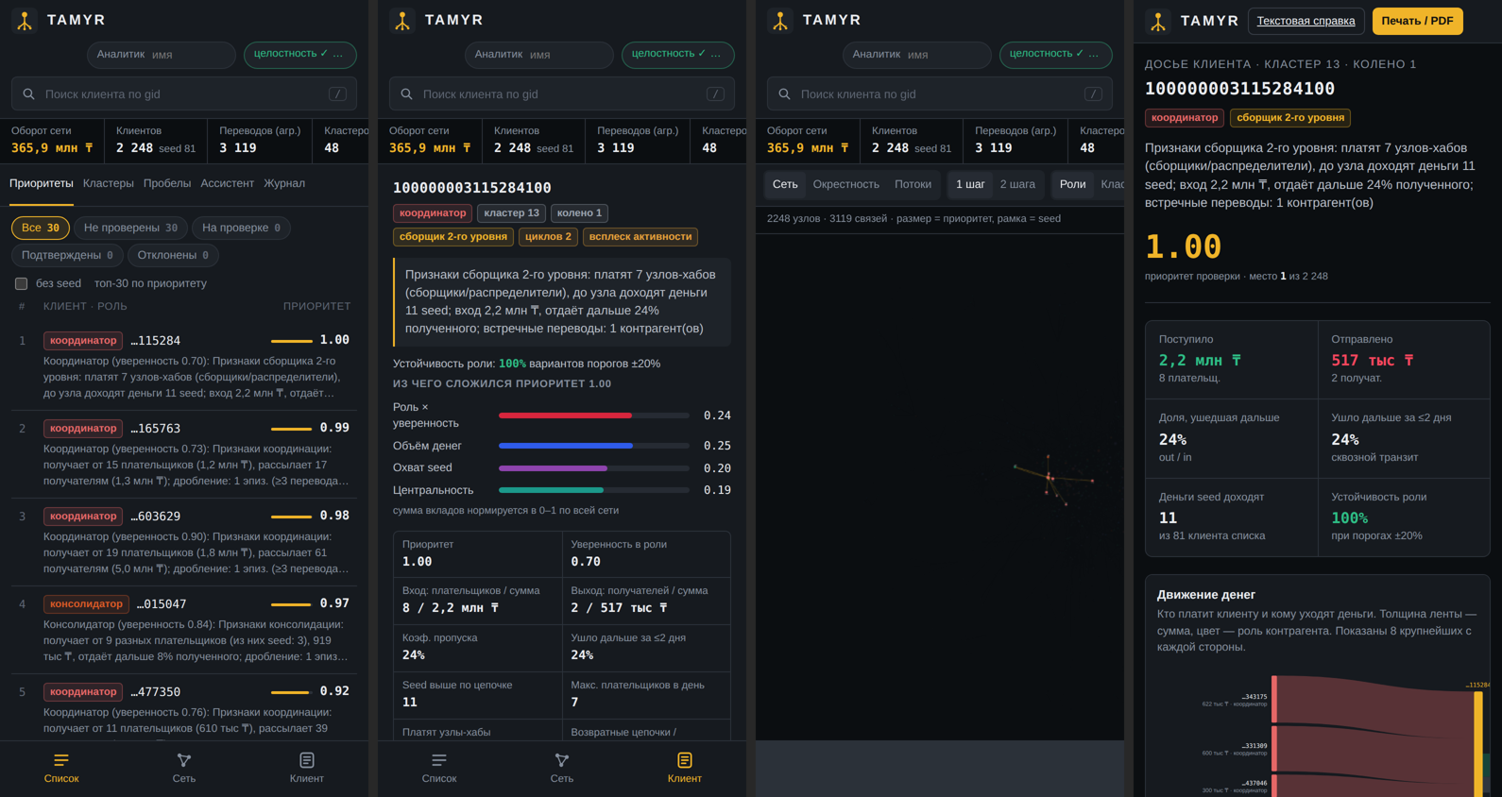The image size is (1502, 797).
Task: Select Окрестность view in network panel
Action: pos(845,184)
